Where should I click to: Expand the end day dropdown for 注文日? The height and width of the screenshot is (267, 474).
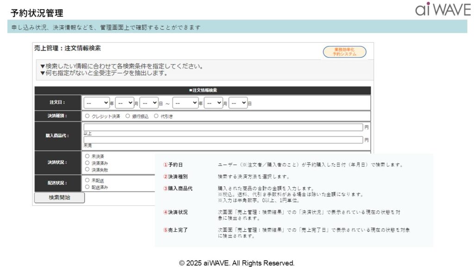click(x=238, y=103)
